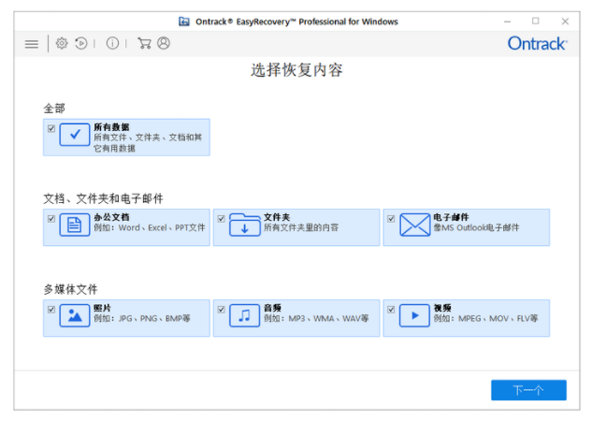Screen dimensions: 606x421
Task: Click the 电子邮件 envelope icon
Action: pyautogui.click(x=414, y=225)
